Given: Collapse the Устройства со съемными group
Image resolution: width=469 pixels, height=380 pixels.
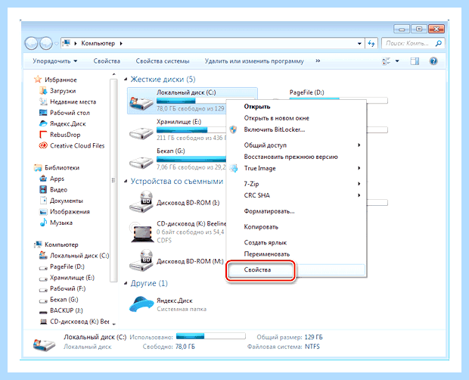Looking at the screenshot, I should pyautogui.click(x=126, y=182).
